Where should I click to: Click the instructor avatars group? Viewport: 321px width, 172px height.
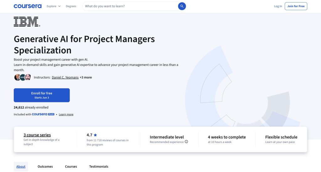tap(23, 77)
